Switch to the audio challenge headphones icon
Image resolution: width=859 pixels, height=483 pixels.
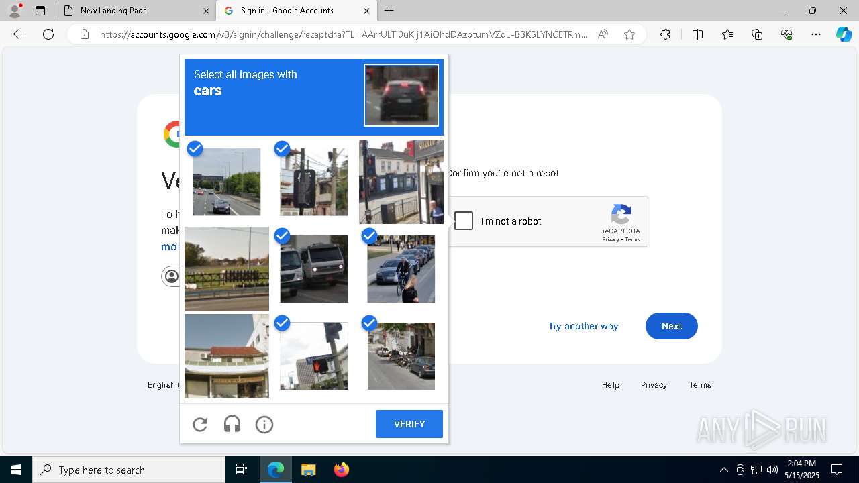point(232,424)
